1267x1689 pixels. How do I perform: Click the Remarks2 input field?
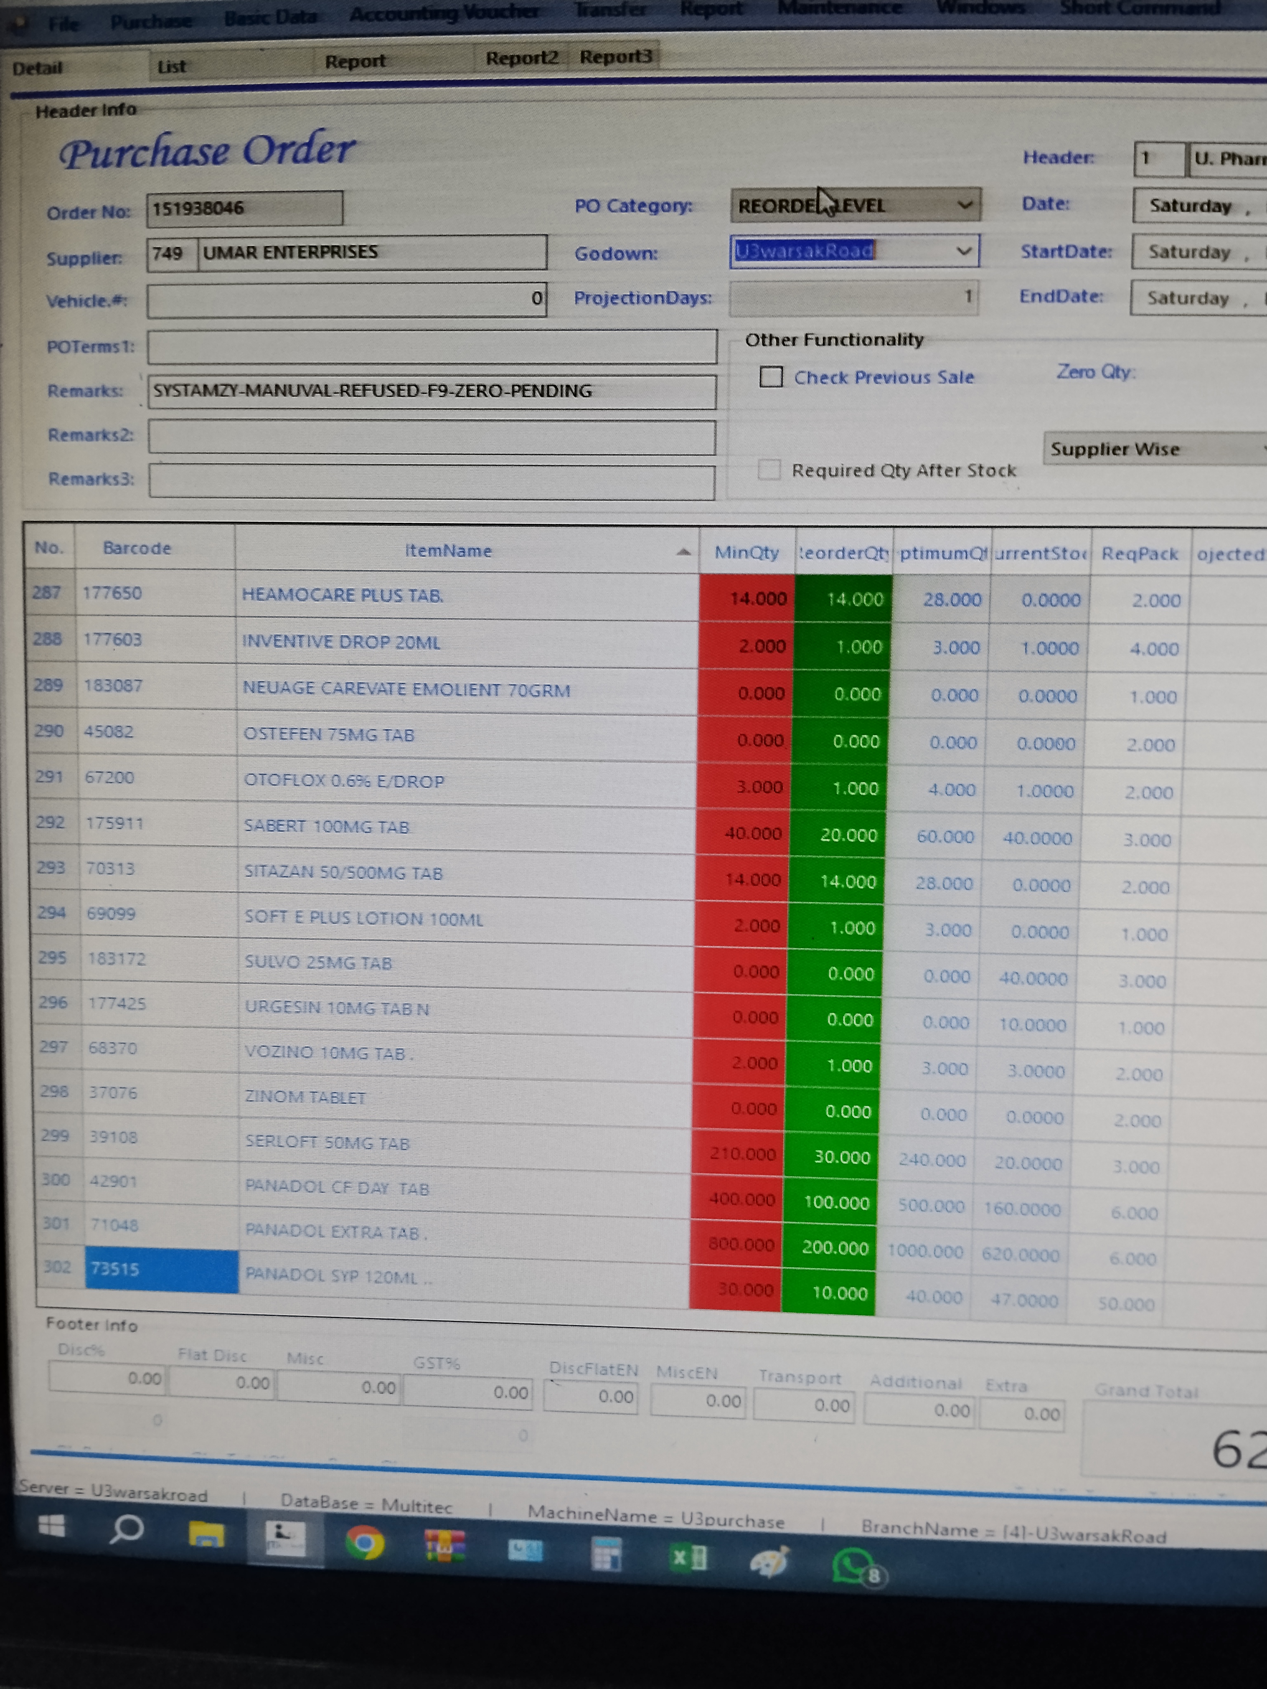click(x=431, y=438)
